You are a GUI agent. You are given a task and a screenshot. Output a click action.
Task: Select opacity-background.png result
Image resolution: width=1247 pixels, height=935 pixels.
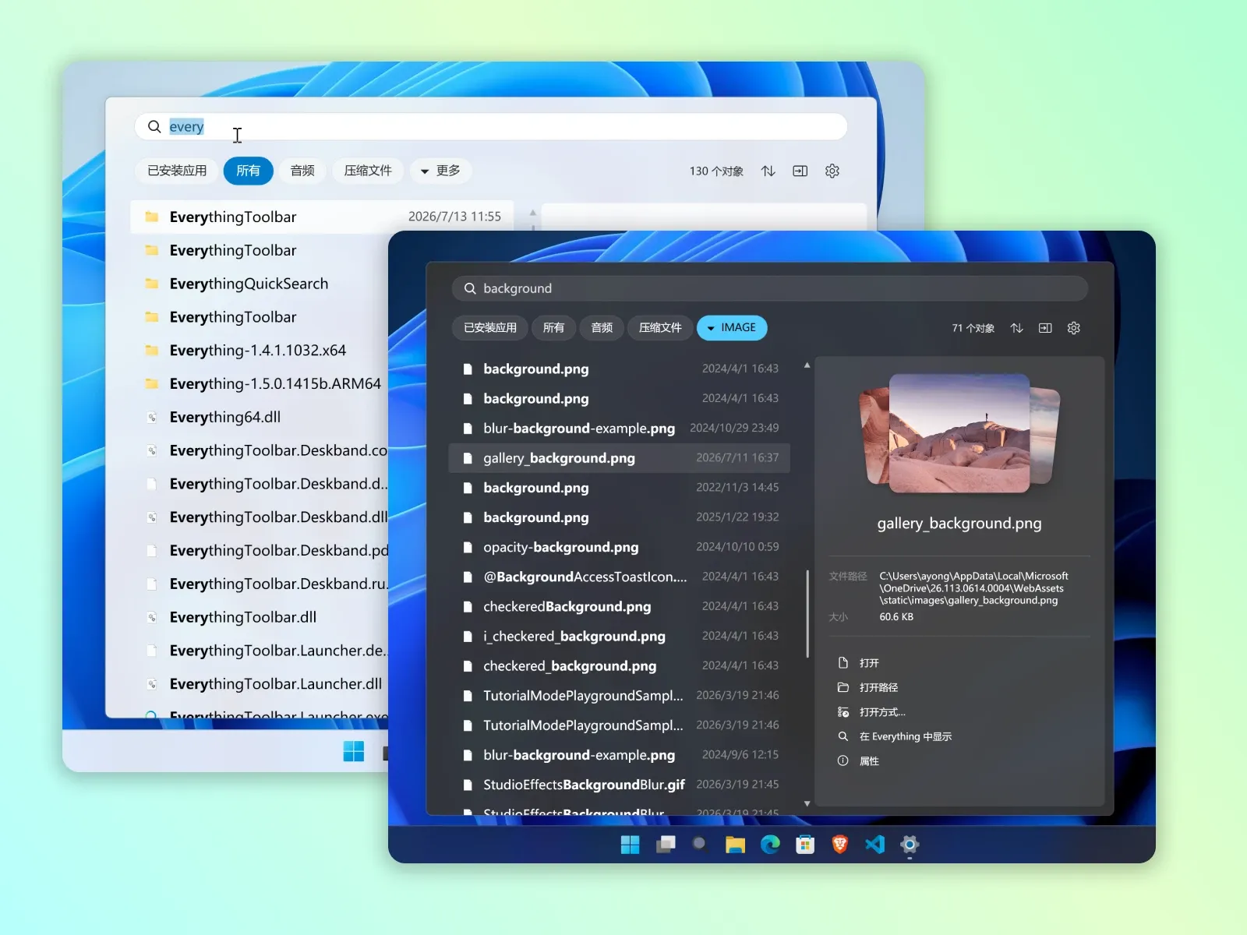[620, 547]
